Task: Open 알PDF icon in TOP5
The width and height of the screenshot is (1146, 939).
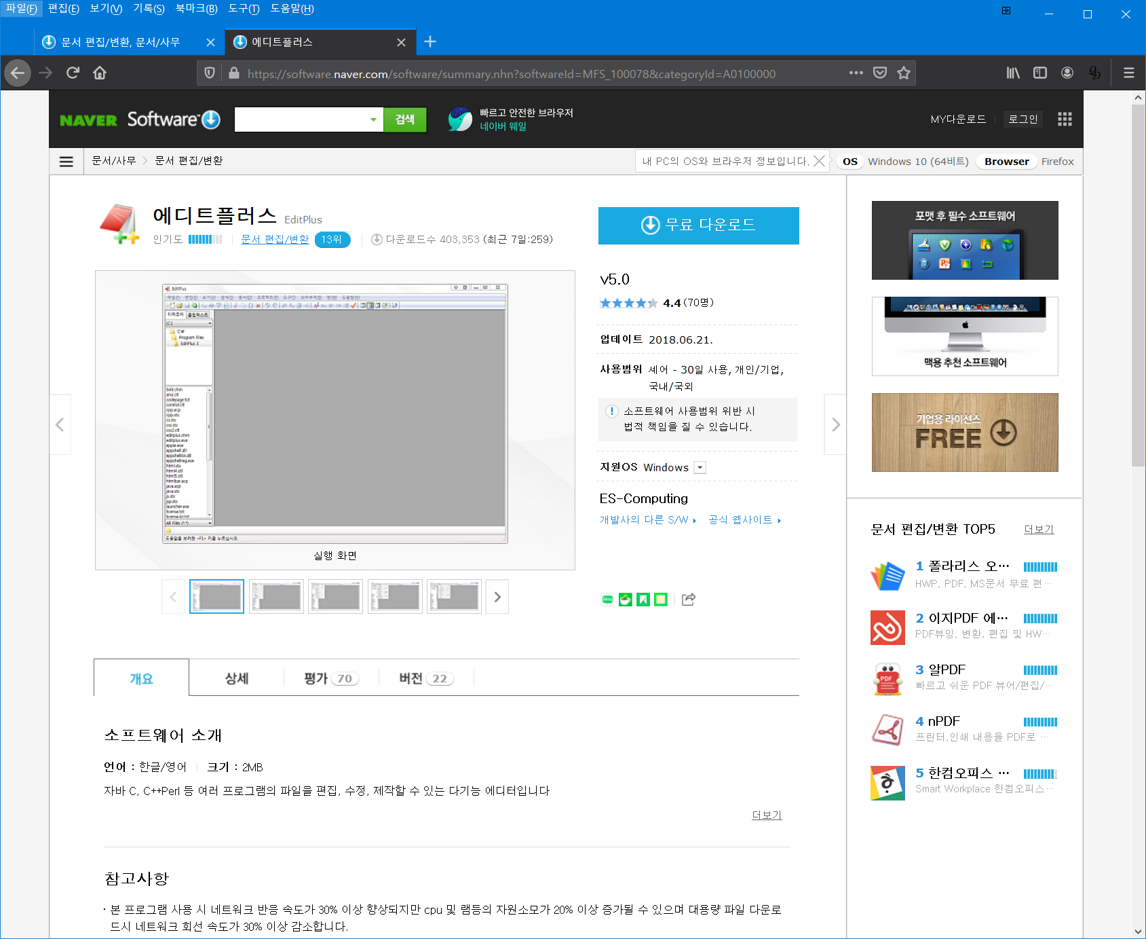Action: pyautogui.click(x=887, y=679)
